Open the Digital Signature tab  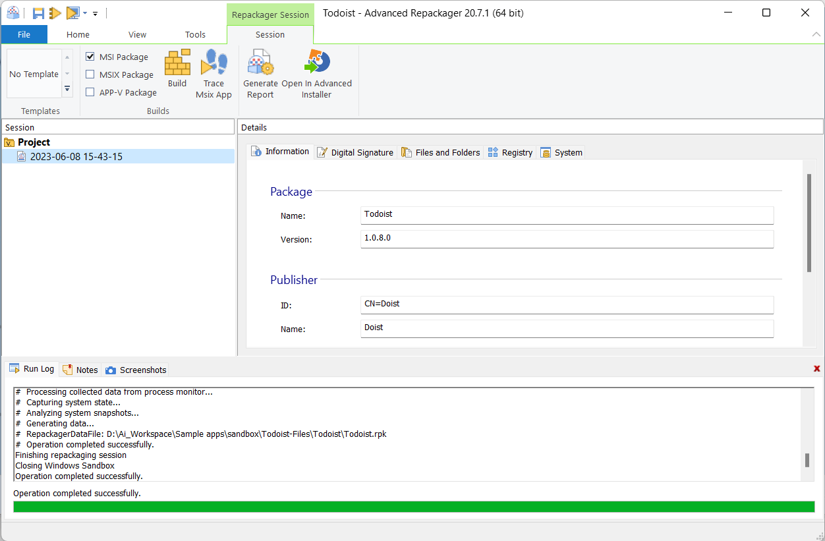pos(355,152)
